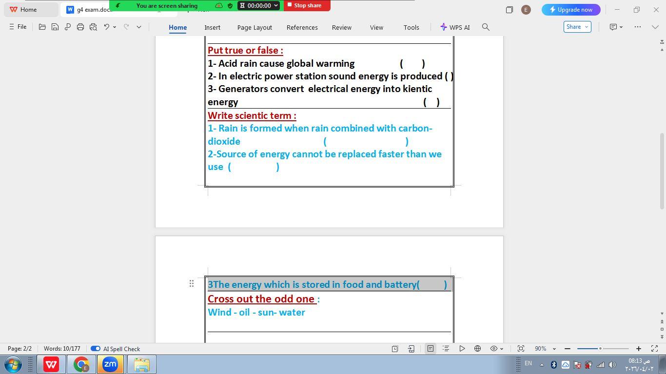Screen dimensions: 666x374
Task: Open the Share dropdown button
Action: click(577, 27)
